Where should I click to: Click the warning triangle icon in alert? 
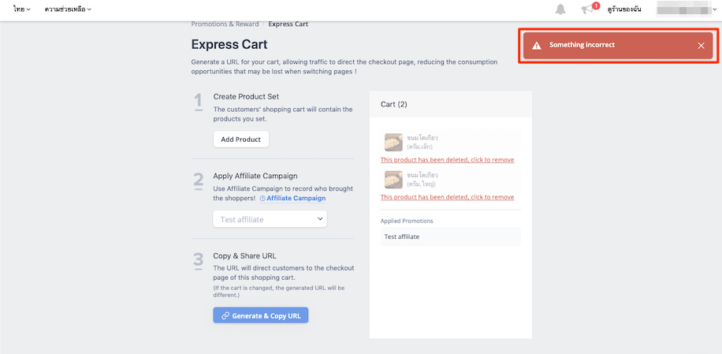pyautogui.click(x=537, y=45)
